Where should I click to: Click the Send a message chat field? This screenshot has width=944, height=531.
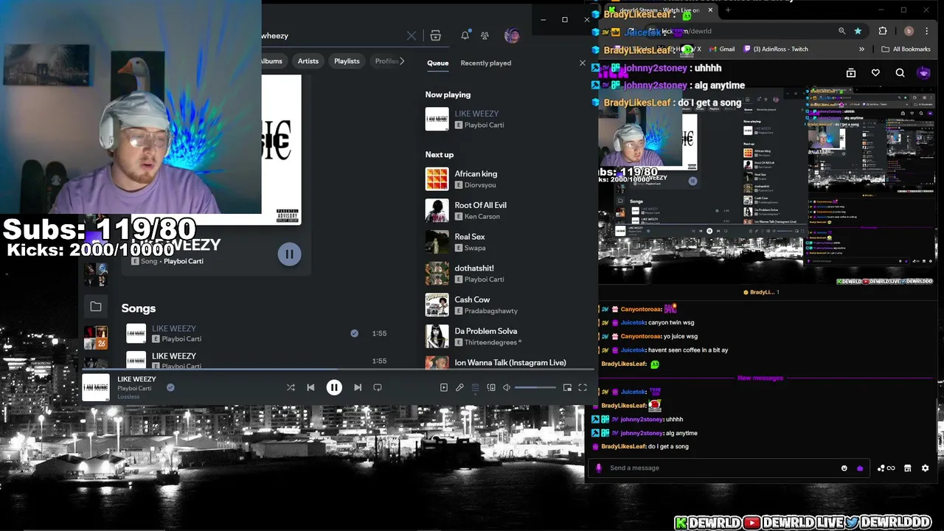(723, 468)
